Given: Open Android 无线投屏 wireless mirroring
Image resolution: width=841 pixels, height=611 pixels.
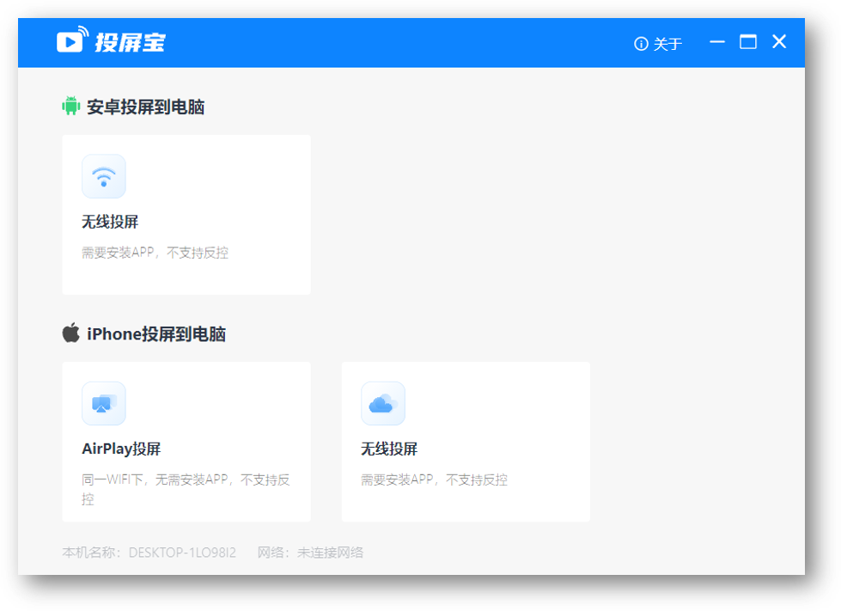Looking at the screenshot, I should [186, 213].
